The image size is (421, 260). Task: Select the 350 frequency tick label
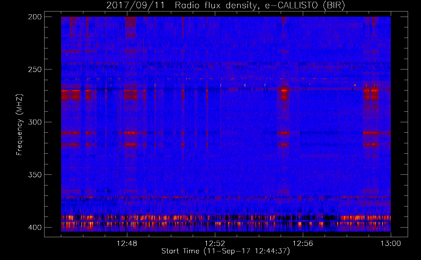click(35, 175)
